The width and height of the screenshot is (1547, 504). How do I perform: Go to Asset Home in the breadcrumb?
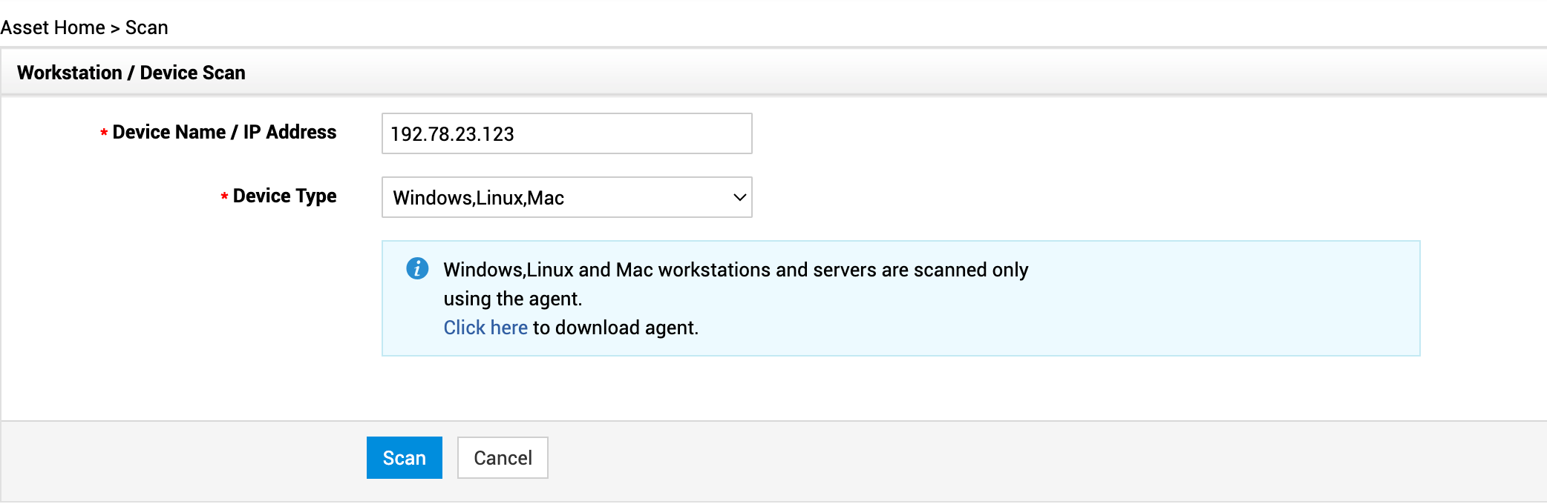coord(53,28)
